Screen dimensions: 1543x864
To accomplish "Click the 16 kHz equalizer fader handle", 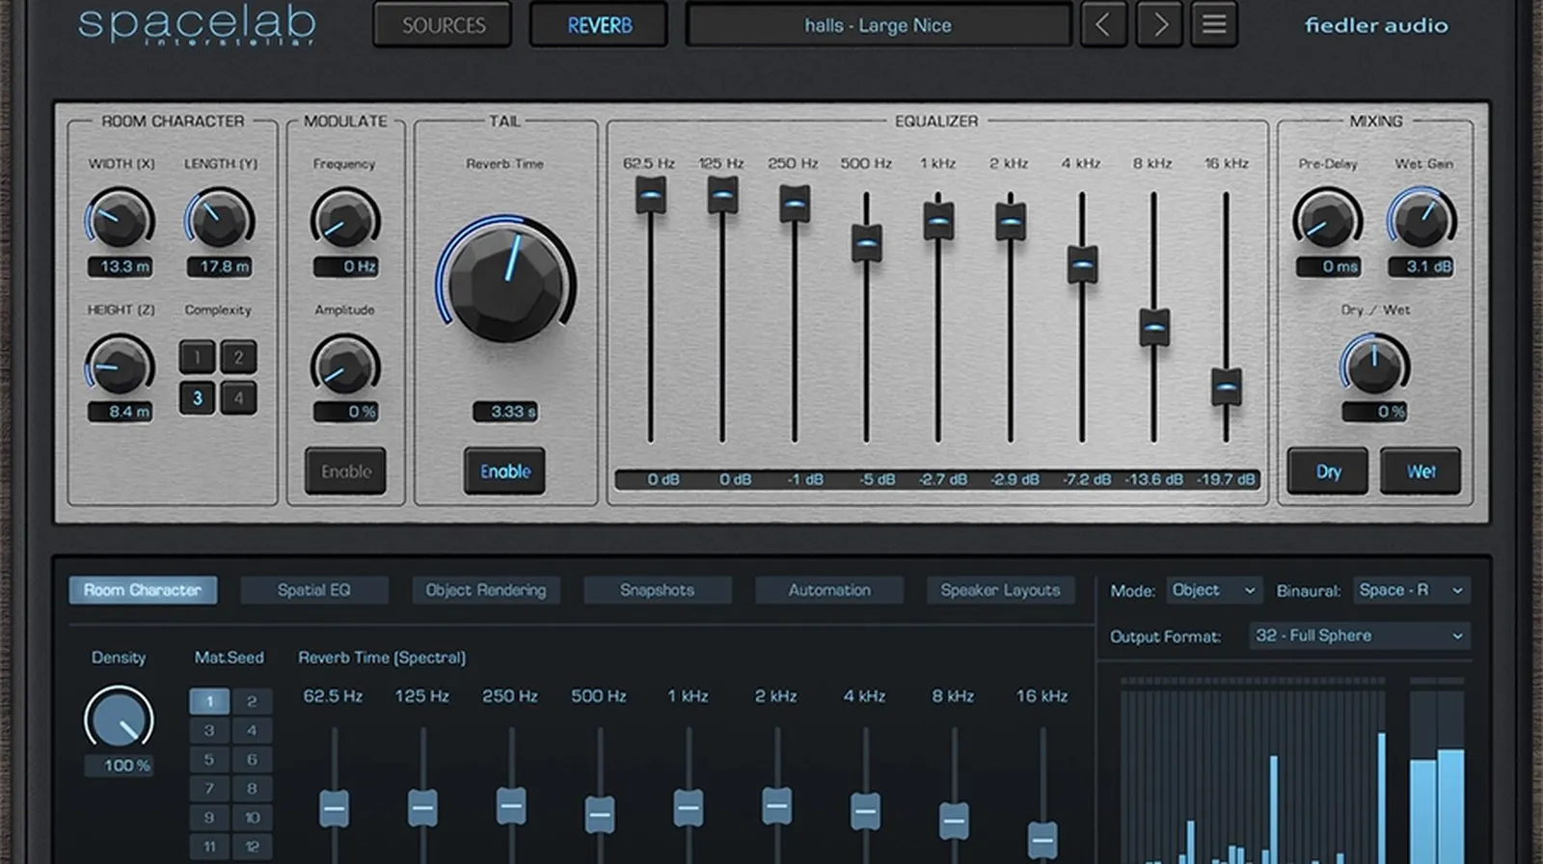I will [1226, 387].
